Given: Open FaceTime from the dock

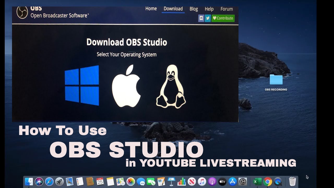Looking at the screenshot, I should click(151, 181).
